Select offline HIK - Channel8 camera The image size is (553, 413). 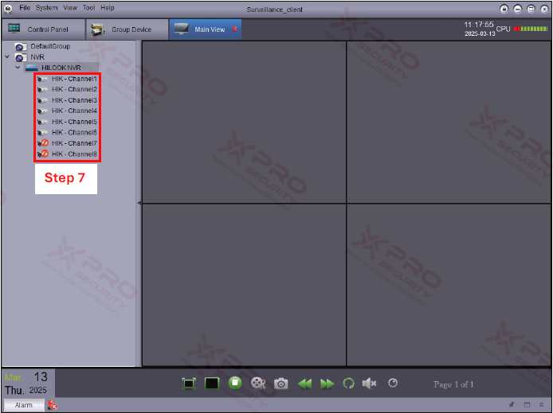point(74,154)
